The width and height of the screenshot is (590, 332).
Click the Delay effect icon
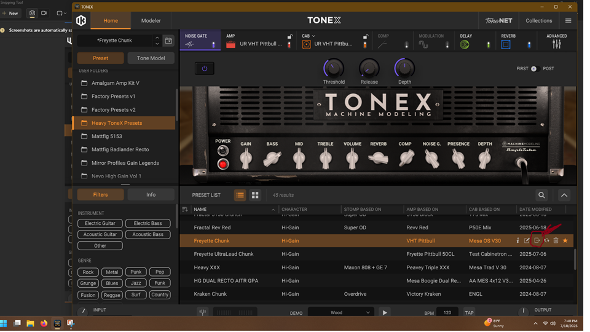[465, 44]
